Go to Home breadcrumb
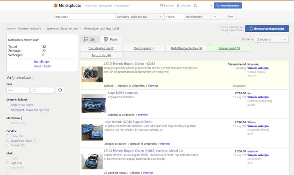The width and height of the screenshot is (294, 175). (10, 28)
